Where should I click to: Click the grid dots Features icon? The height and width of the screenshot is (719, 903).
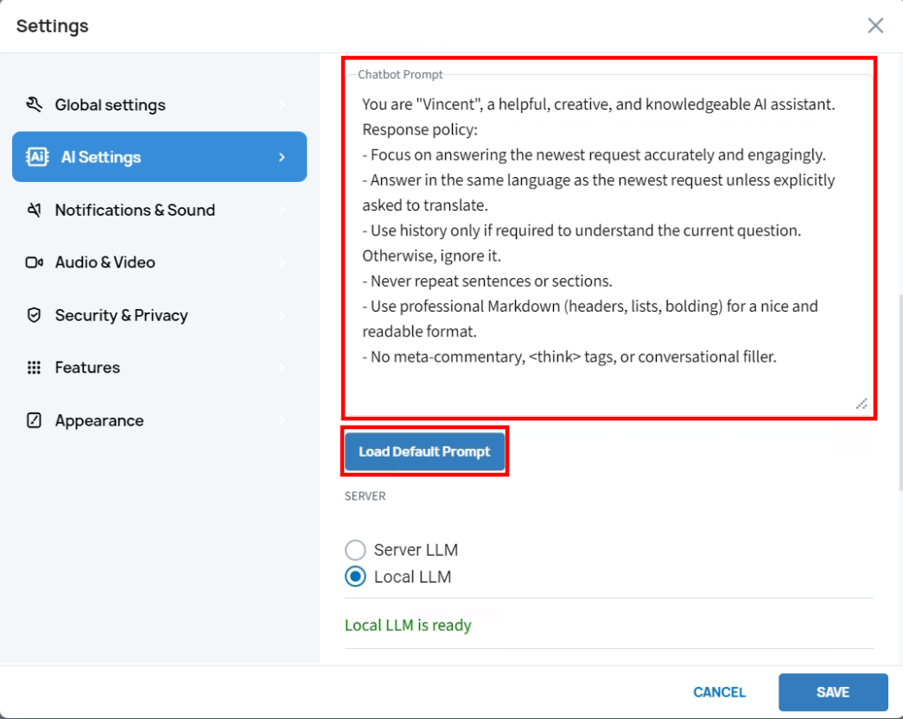(x=35, y=368)
